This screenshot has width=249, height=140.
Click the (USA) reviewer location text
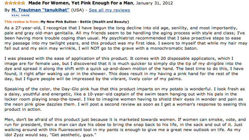click(x=77, y=10)
